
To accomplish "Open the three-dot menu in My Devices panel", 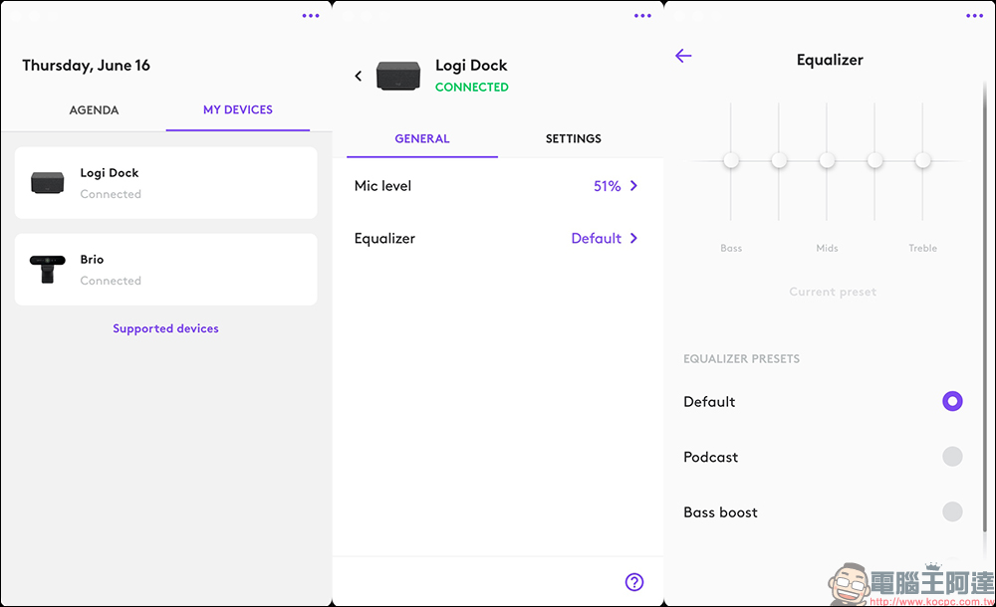I will click(x=311, y=16).
